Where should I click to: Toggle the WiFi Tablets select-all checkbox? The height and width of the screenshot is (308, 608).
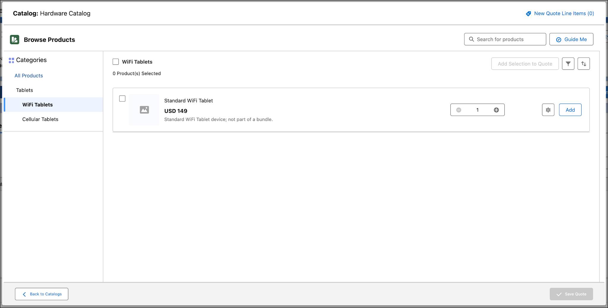[x=116, y=62]
